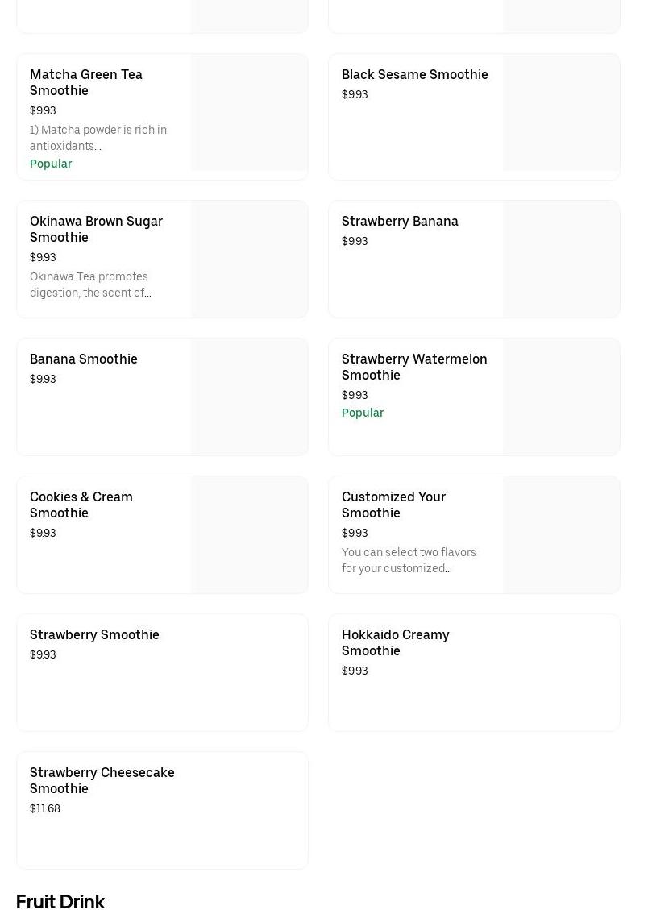Select the Black Sesame Smoothie item
Viewport: 648px width, 910px height.
[x=414, y=74]
